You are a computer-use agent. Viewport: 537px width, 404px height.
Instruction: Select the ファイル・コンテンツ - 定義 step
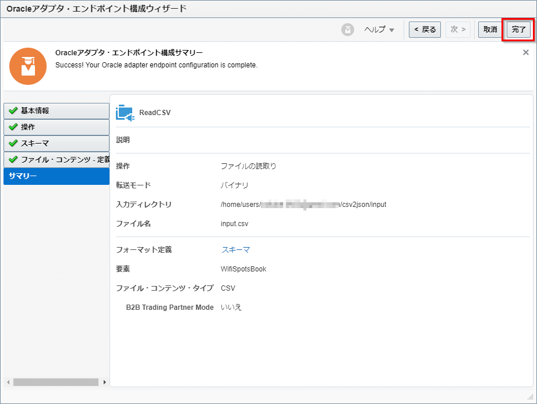56,159
